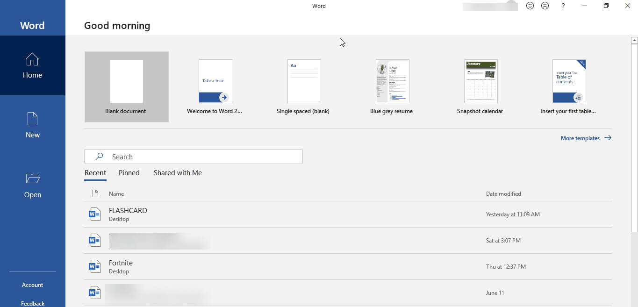Screen dimensions: 638x307
Task: Click the Search documents field
Action: [x=194, y=157]
